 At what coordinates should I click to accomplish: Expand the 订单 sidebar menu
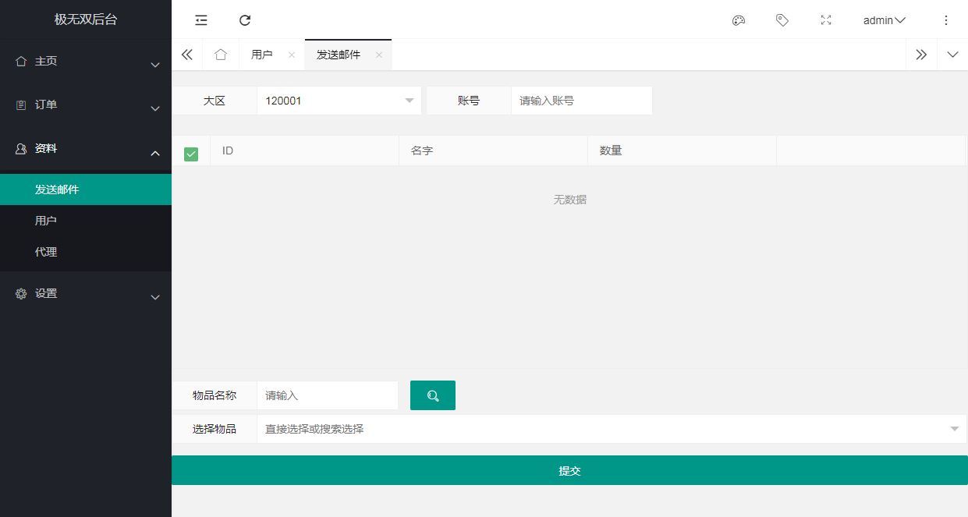[86, 105]
